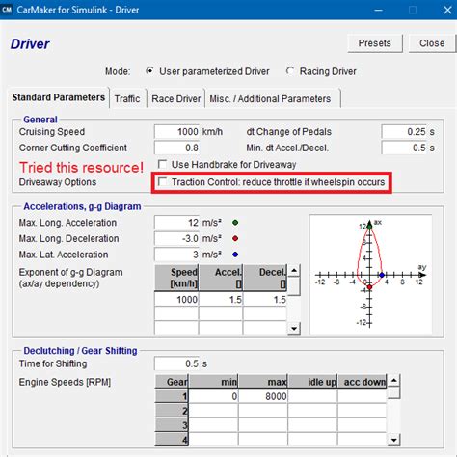Viewport: 457px width, 457px height.
Task: Select gear 1 max cell showing 8000
Action: point(263,396)
